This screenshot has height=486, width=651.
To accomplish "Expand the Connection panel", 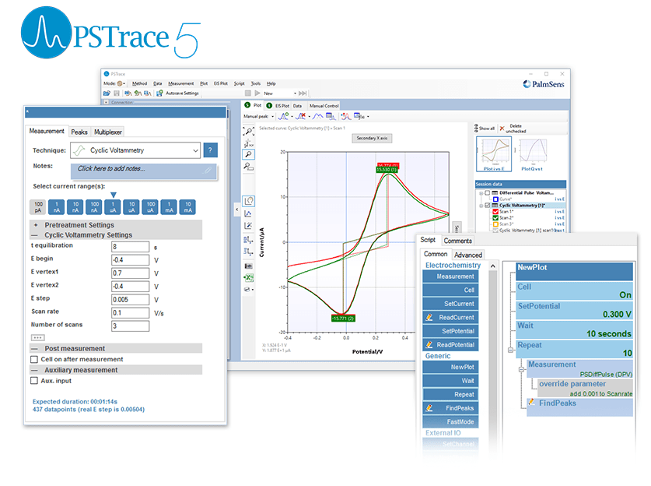I will coord(107,102).
